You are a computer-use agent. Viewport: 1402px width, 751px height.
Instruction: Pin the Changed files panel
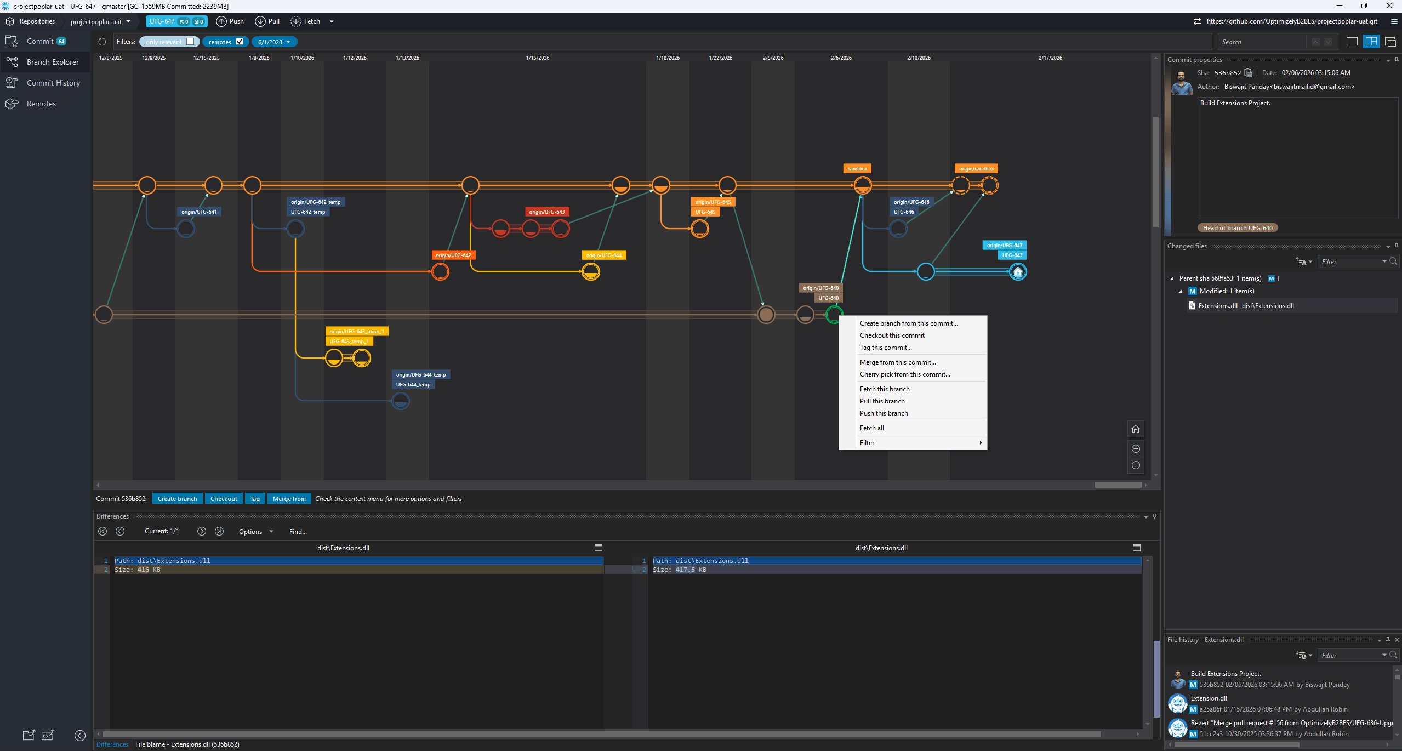pos(1397,246)
